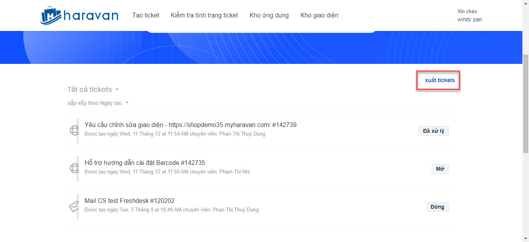Click the scrollbar up arrow
This screenshot has height=242, width=529.
tap(526, 3)
